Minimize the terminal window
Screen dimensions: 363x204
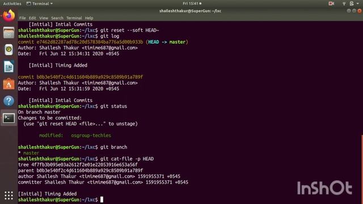pyautogui.click(x=349, y=11)
